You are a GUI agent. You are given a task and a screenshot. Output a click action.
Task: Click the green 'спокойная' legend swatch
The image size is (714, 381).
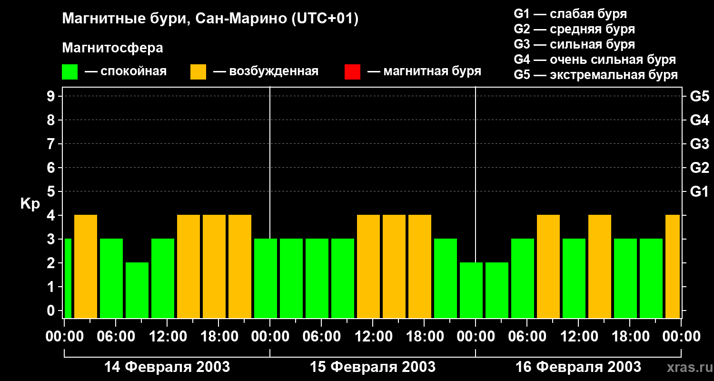pos(69,72)
